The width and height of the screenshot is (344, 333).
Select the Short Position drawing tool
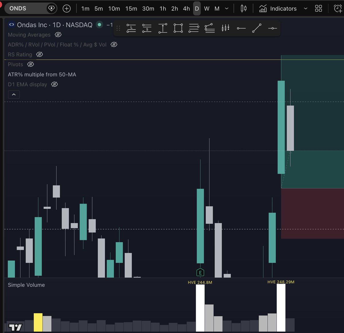pos(147,28)
